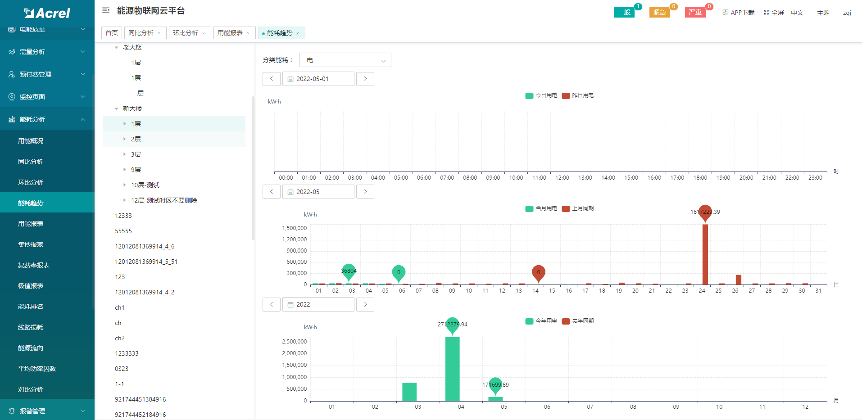Click the 预付费管理 user icon
Image resolution: width=862 pixels, height=420 pixels.
[12, 74]
